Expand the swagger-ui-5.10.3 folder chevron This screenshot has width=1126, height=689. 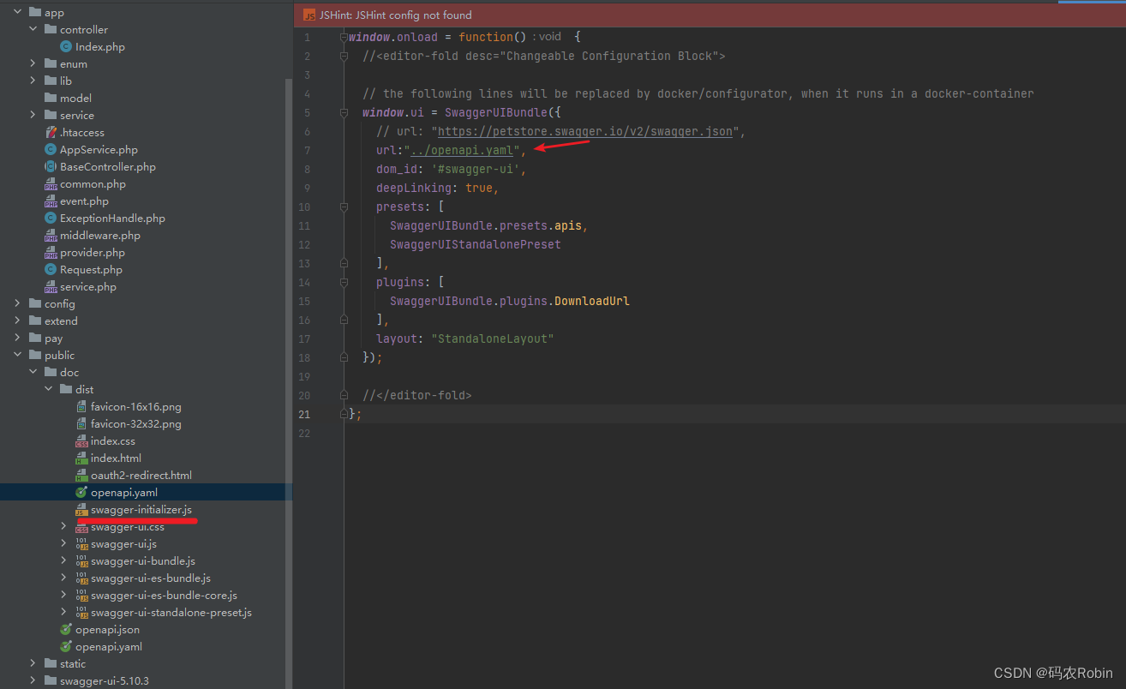33,680
